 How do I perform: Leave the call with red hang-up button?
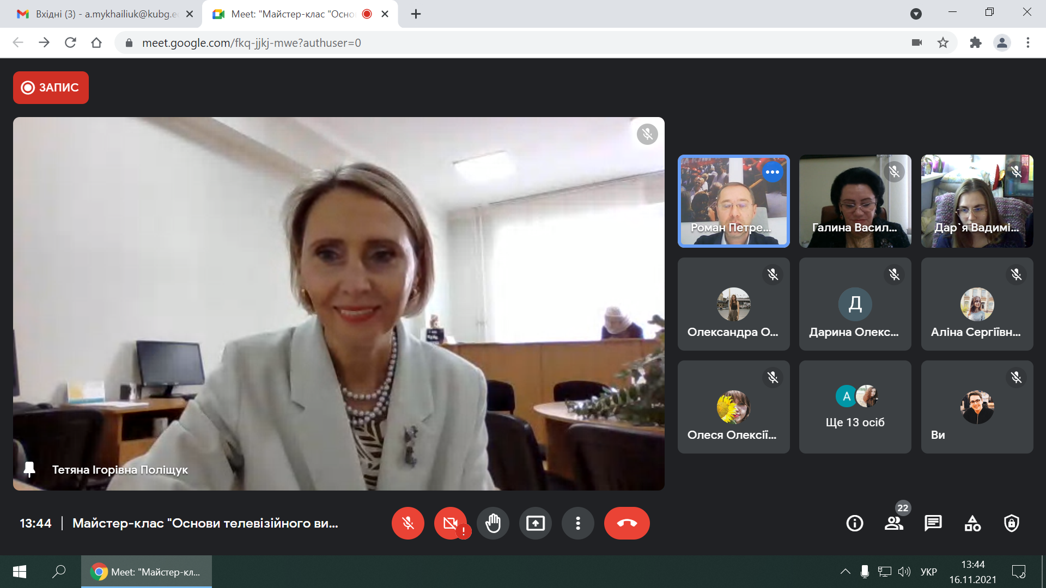pos(627,523)
